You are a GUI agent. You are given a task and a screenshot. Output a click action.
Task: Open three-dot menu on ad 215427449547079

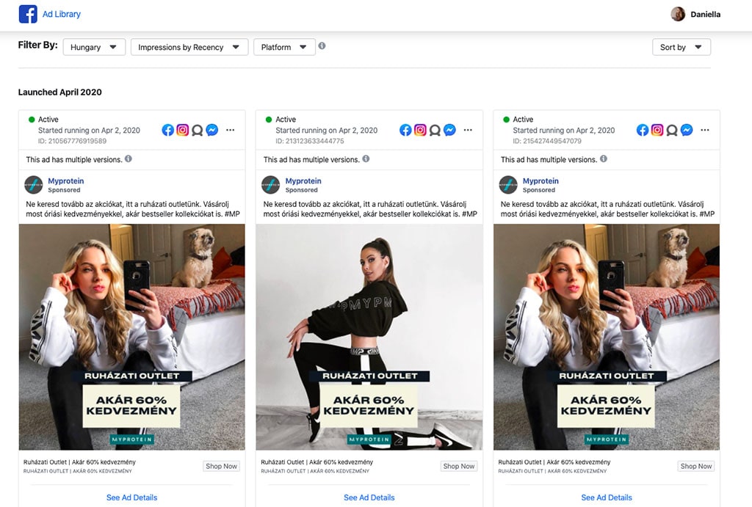(704, 130)
